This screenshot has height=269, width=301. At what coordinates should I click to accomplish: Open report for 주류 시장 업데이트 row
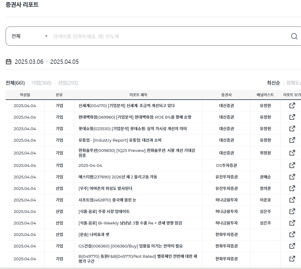point(292,211)
